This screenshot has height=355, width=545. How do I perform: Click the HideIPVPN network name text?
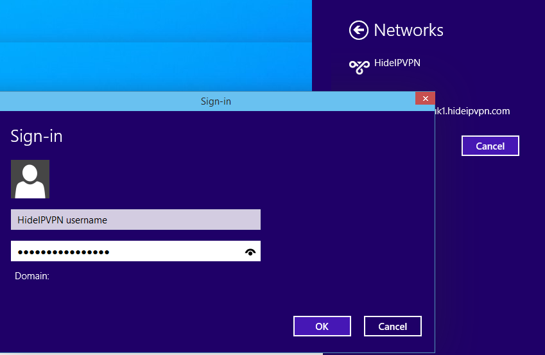coord(397,63)
